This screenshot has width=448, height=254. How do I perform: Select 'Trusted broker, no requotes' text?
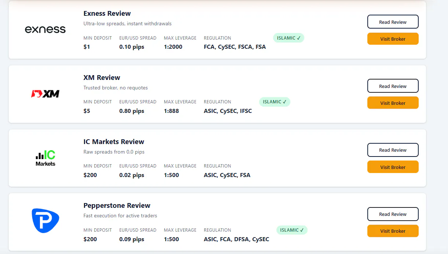(115, 88)
